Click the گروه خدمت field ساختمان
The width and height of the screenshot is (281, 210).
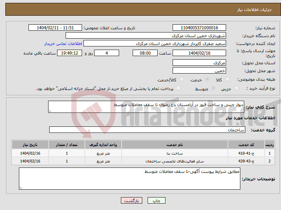click(x=147, y=130)
